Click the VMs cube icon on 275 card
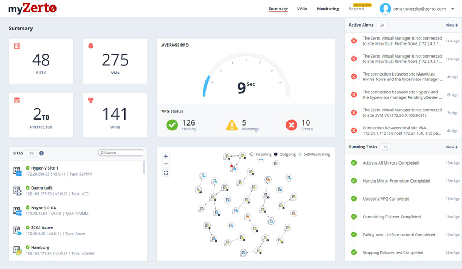The width and height of the screenshot is (462, 269). tap(91, 46)
